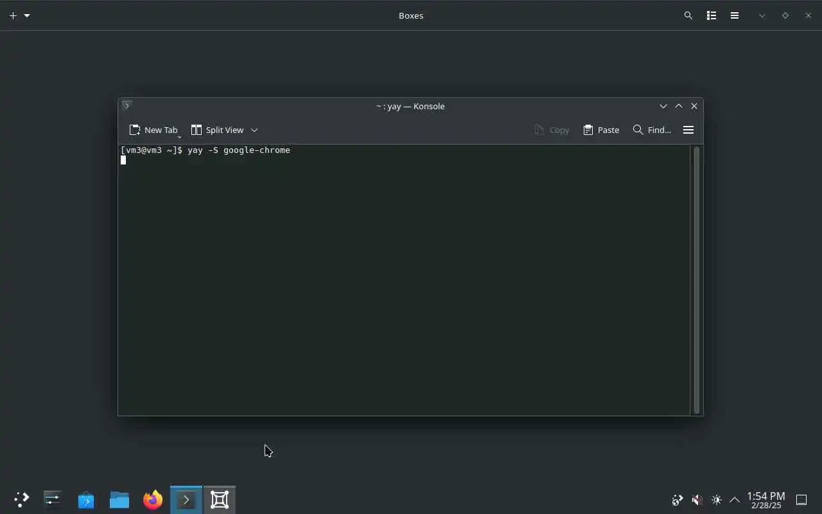The height and width of the screenshot is (514, 822).
Task: Click the Boxes add new plus icon
Action: [13, 15]
